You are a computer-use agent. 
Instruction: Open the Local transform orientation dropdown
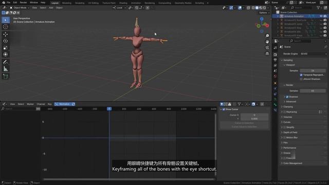pos(119,8)
